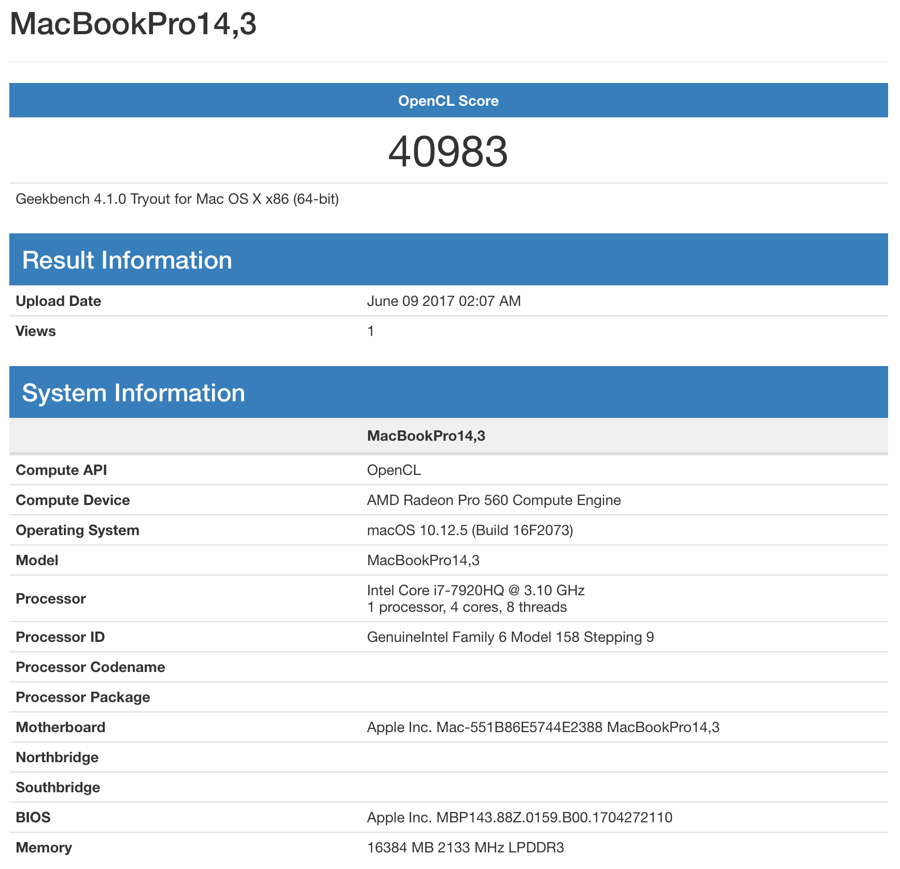Click the Views label
The width and height of the screenshot is (900, 869).
coord(36,331)
